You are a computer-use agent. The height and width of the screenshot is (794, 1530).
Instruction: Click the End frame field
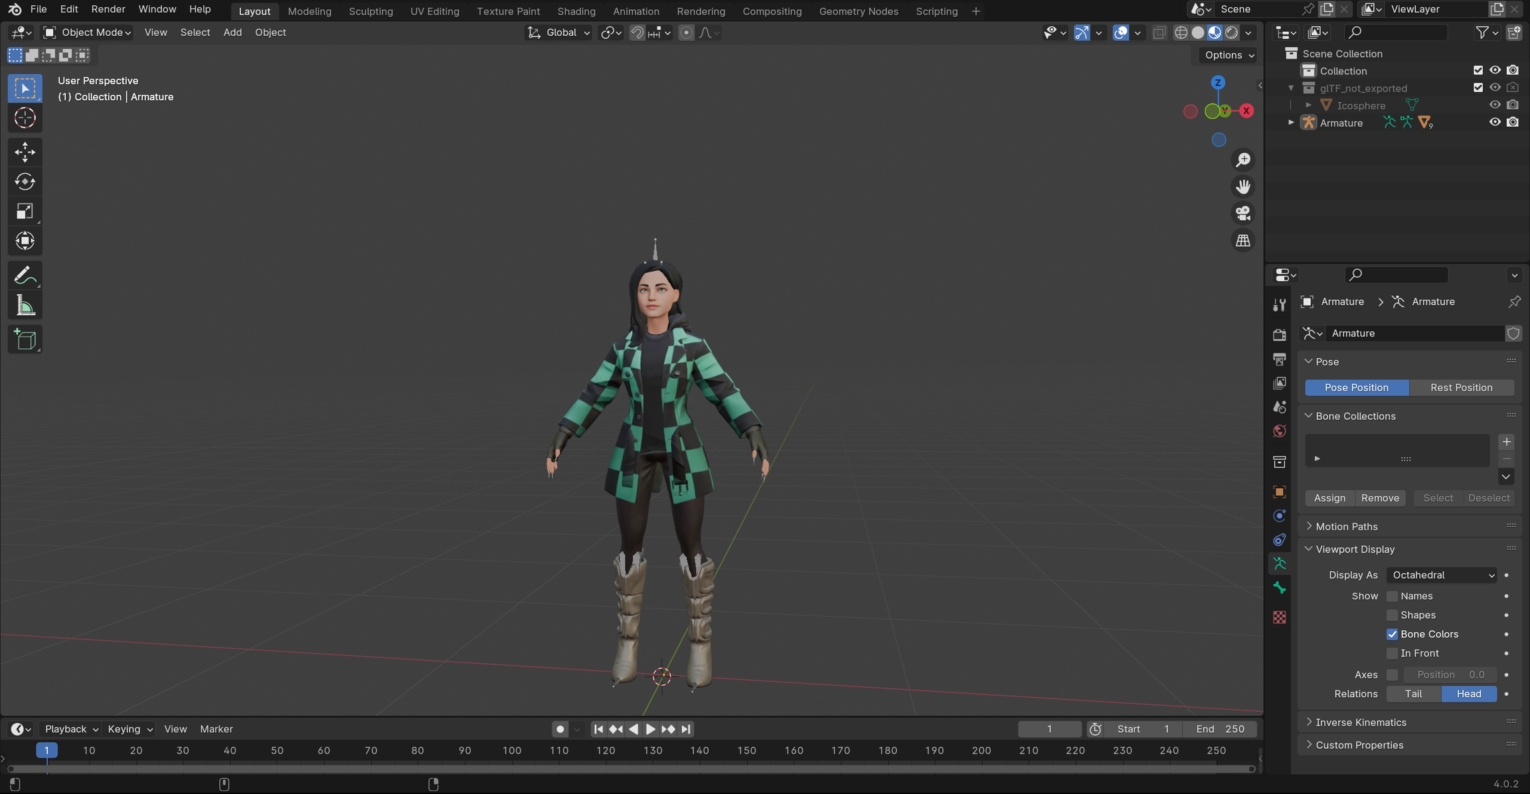click(1221, 729)
